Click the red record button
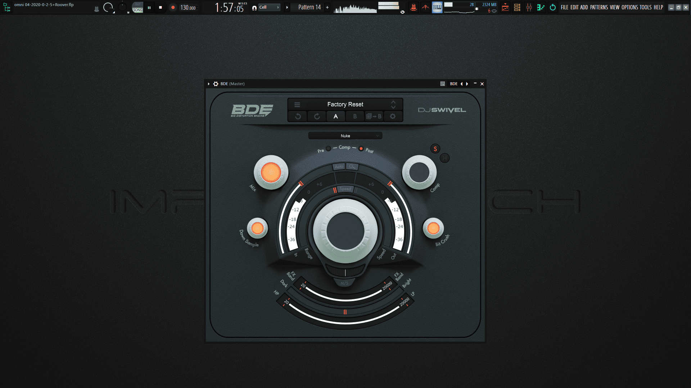This screenshot has width=691, height=388. coord(173,8)
